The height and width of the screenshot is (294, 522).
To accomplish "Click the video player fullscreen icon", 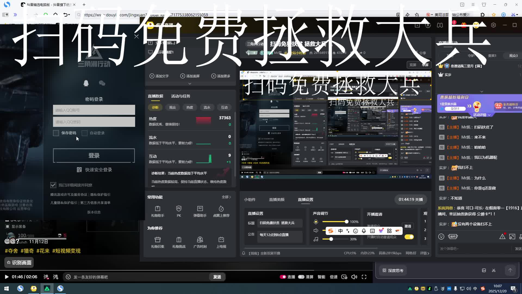I will point(364,277).
